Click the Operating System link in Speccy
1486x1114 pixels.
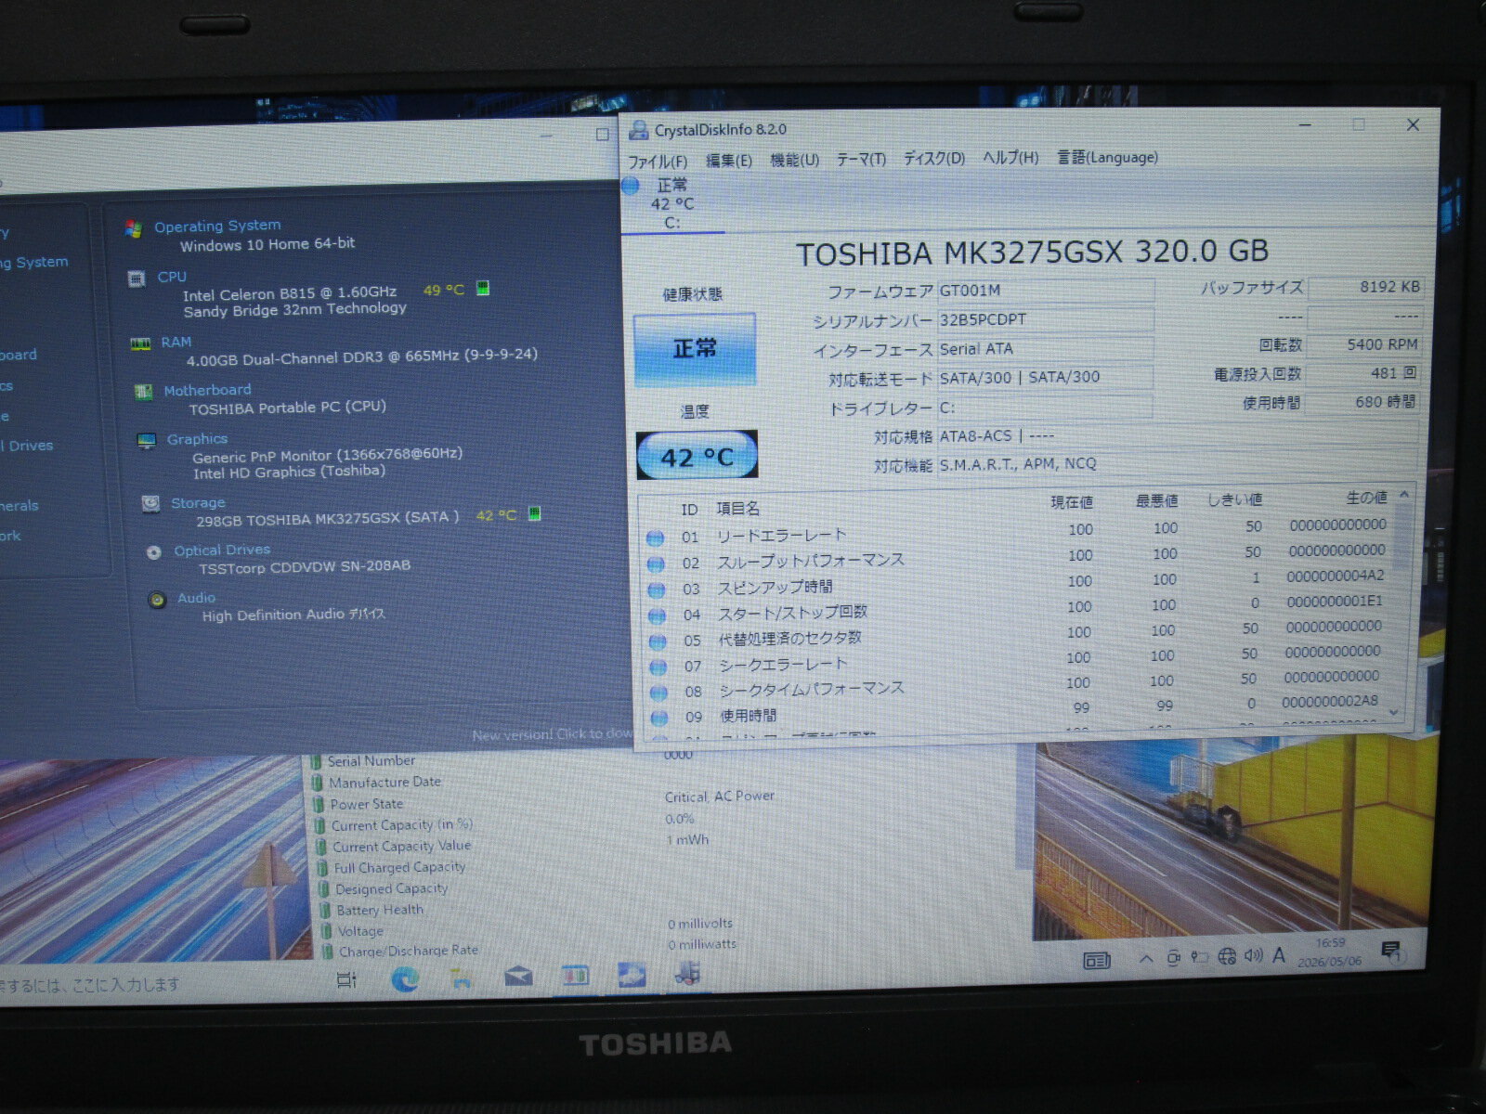[x=217, y=226]
